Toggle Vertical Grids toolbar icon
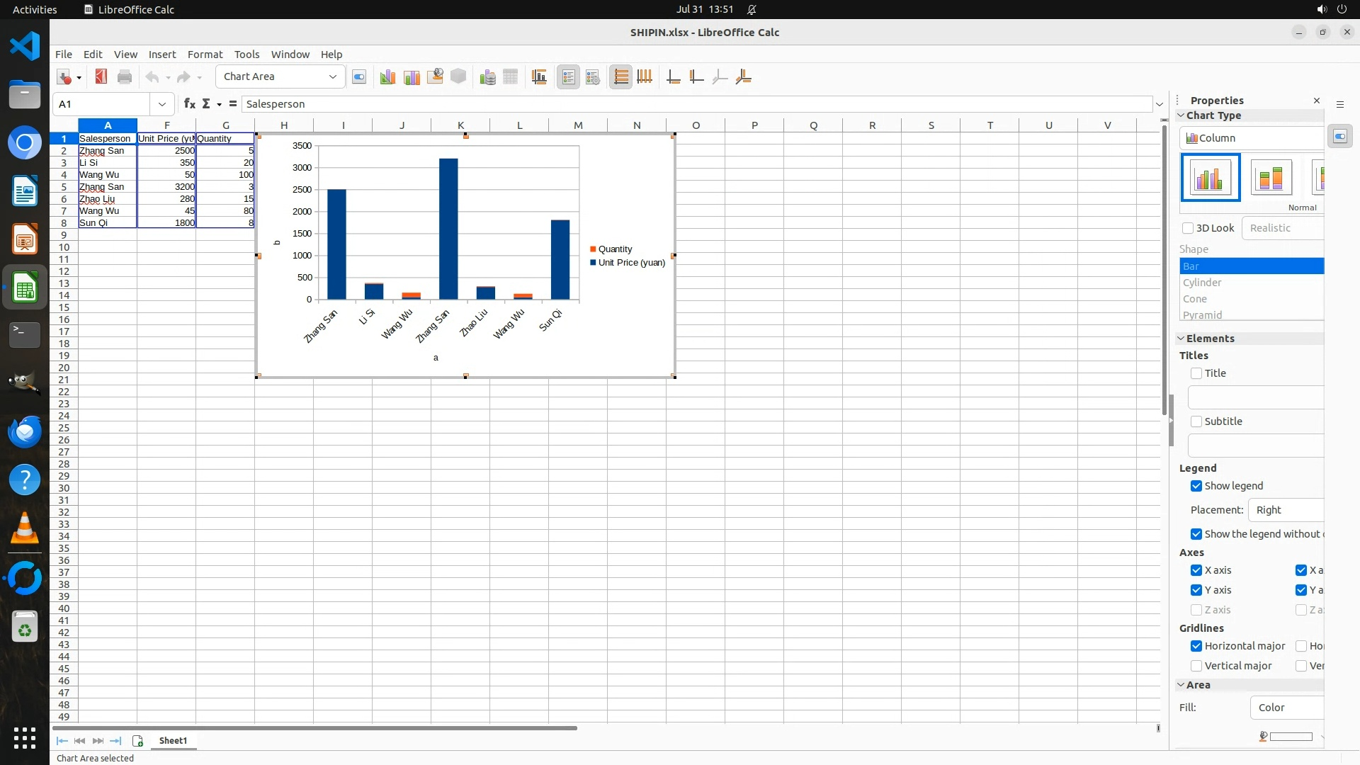Image resolution: width=1360 pixels, height=765 pixels. pyautogui.click(x=645, y=77)
